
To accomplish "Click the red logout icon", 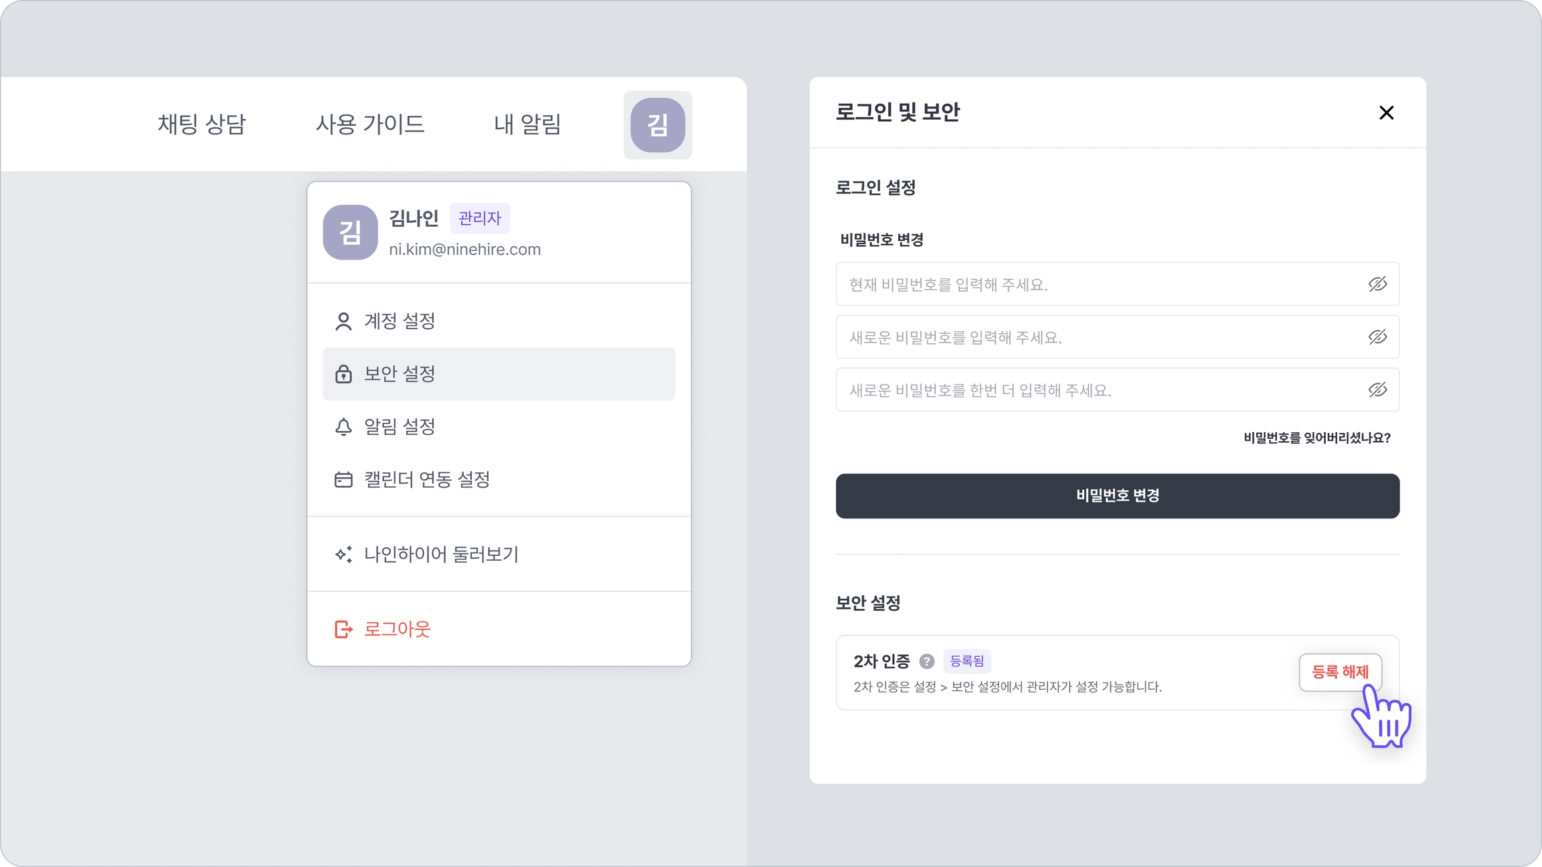I will coord(343,630).
